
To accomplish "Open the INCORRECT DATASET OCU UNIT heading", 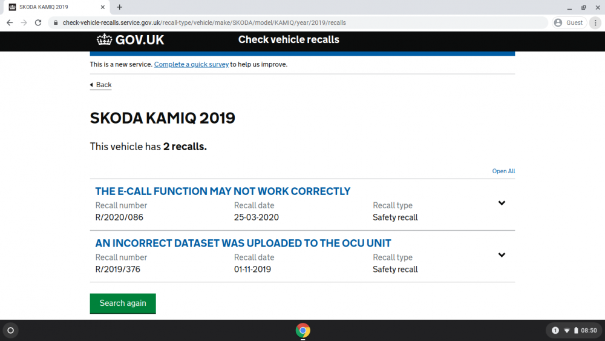I will coord(243,243).
